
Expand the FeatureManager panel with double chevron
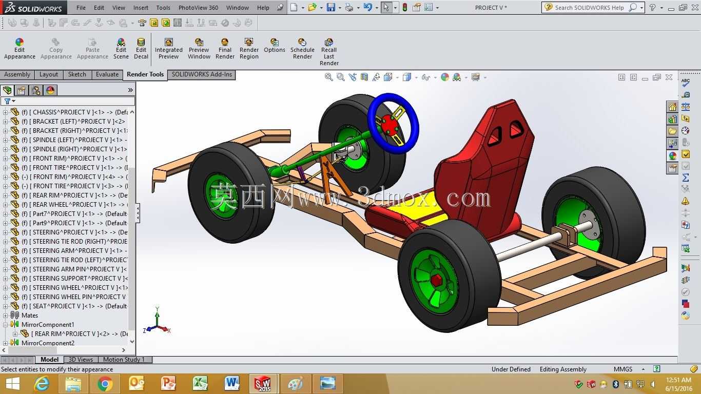(130, 90)
